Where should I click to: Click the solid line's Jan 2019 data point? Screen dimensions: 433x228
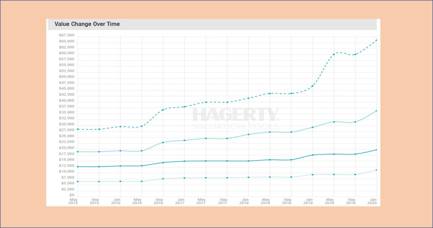pyautogui.click(x=312, y=155)
